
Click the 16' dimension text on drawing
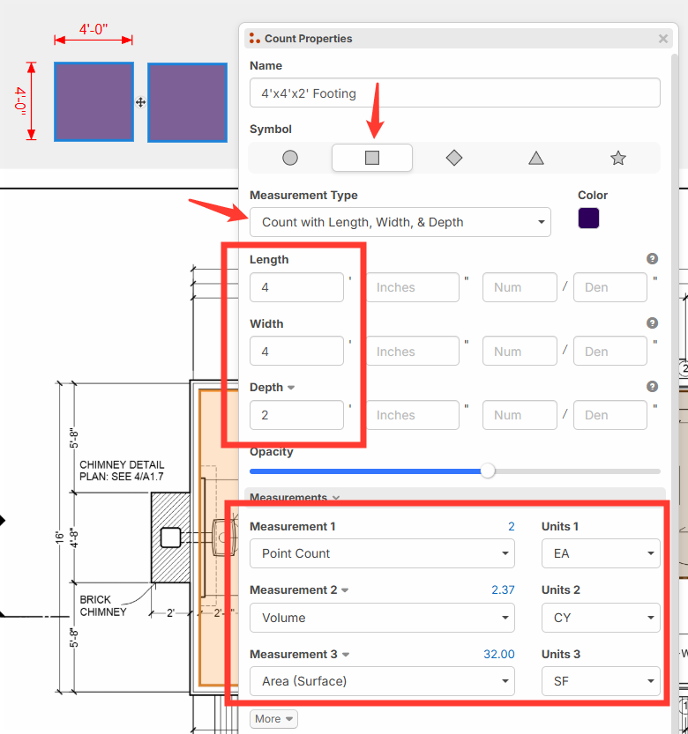[59, 537]
